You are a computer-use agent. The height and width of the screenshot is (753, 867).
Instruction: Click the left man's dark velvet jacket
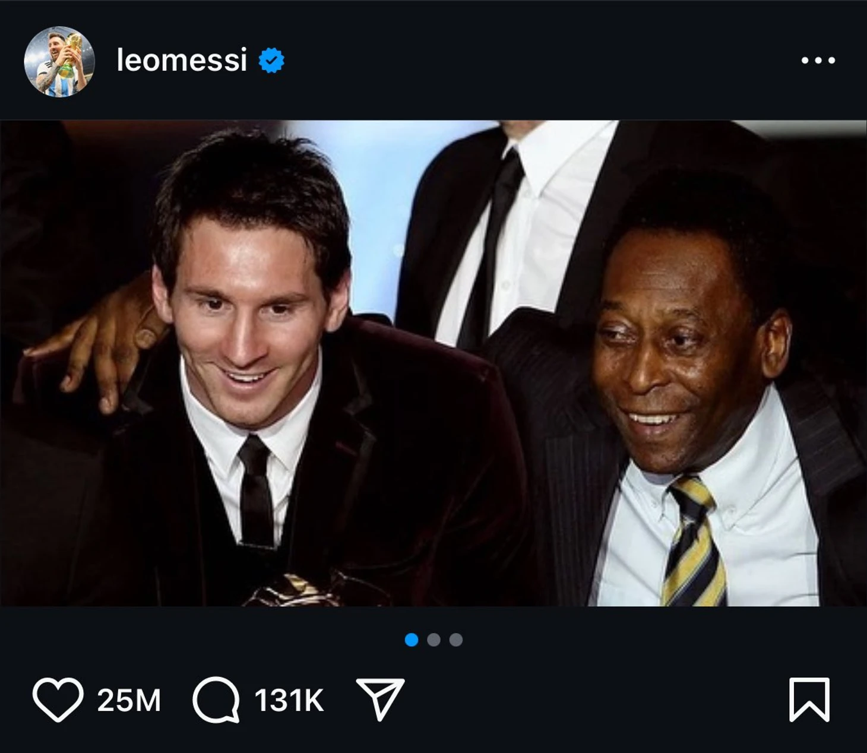pos(416,475)
